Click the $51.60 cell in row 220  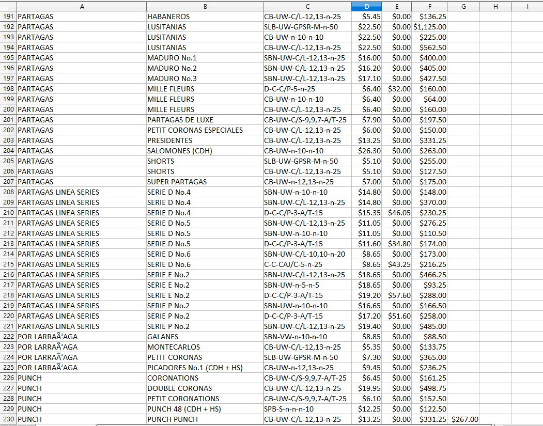(x=397, y=316)
